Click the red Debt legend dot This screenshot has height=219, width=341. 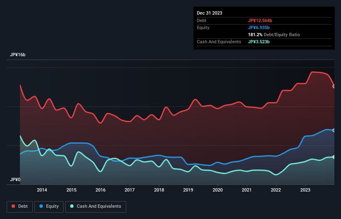(13, 206)
